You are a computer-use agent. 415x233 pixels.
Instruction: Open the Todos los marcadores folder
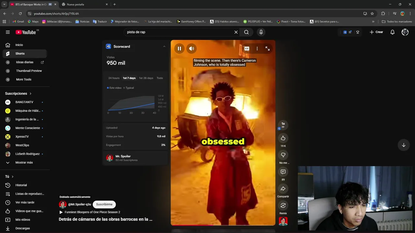pos(397,22)
